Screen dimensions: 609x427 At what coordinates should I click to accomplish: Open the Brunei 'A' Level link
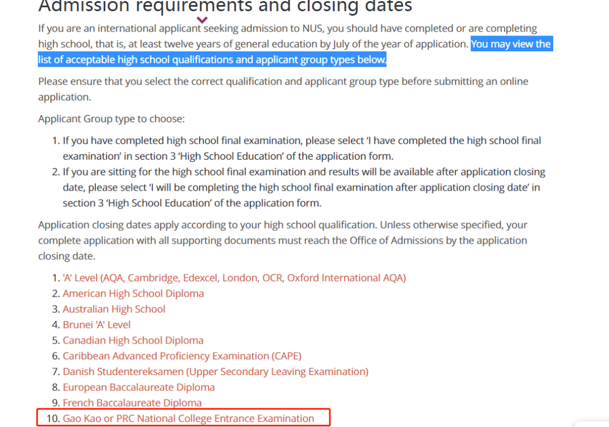[x=97, y=324]
